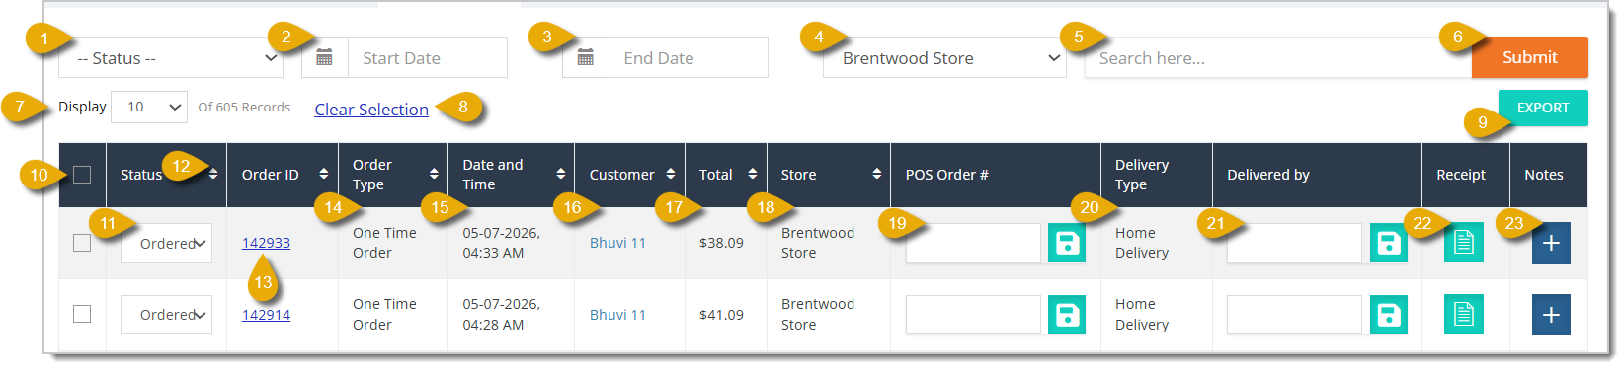Screen dimensions: 1624x369
Task: Save Delivered by for order 142914
Action: point(1389,315)
